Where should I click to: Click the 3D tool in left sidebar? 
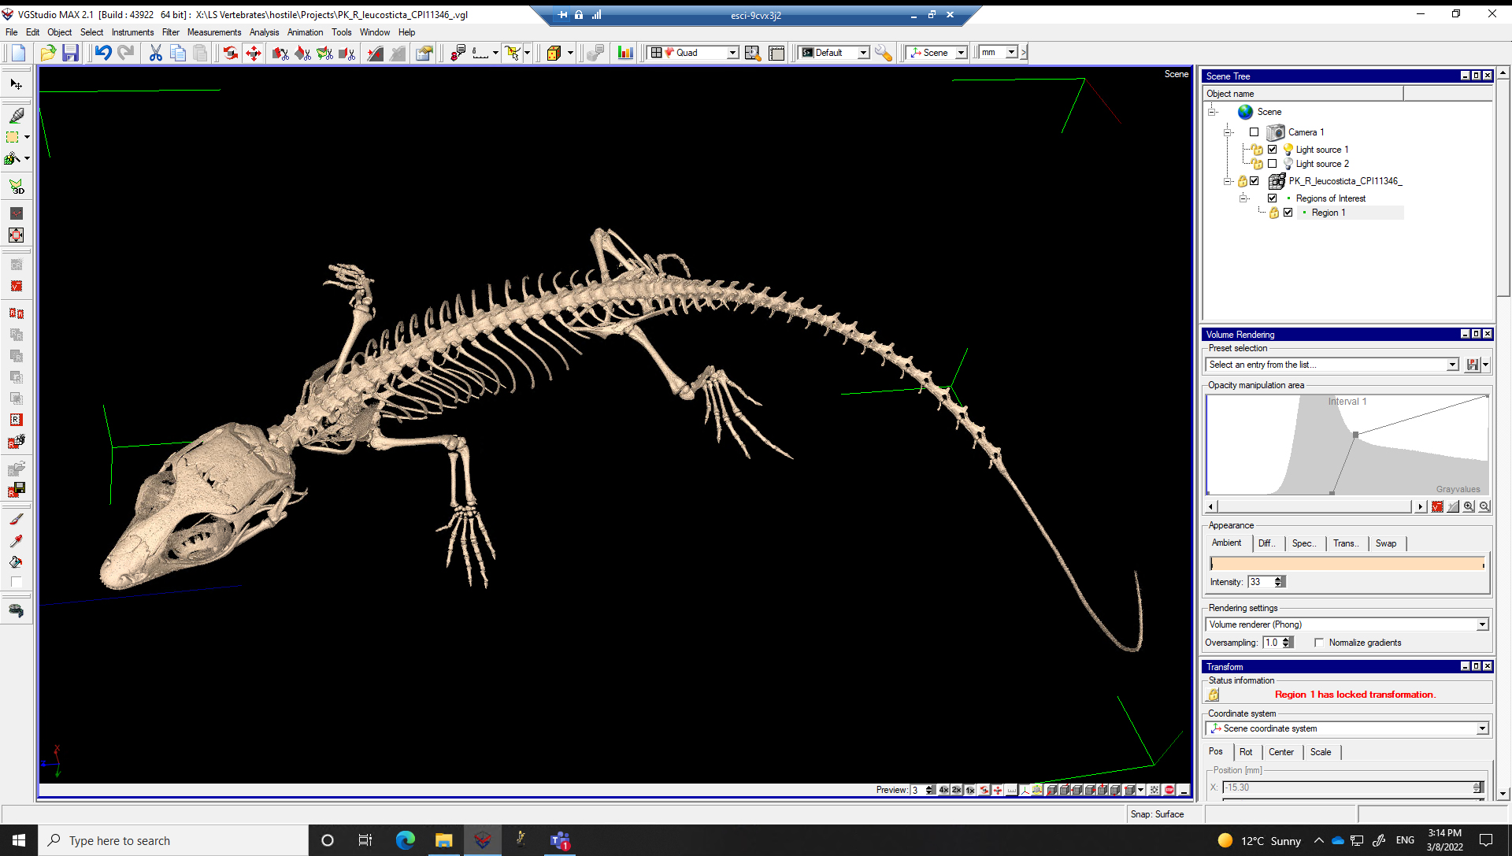[x=17, y=187]
